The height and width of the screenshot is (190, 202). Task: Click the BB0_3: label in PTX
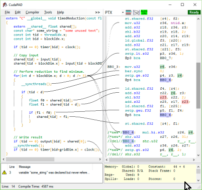(114, 67)
